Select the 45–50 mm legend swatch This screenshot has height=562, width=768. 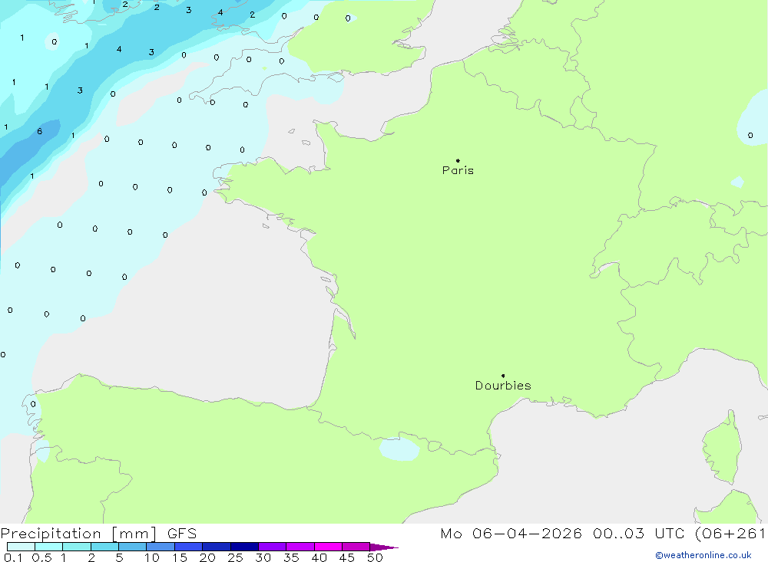pos(356,547)
